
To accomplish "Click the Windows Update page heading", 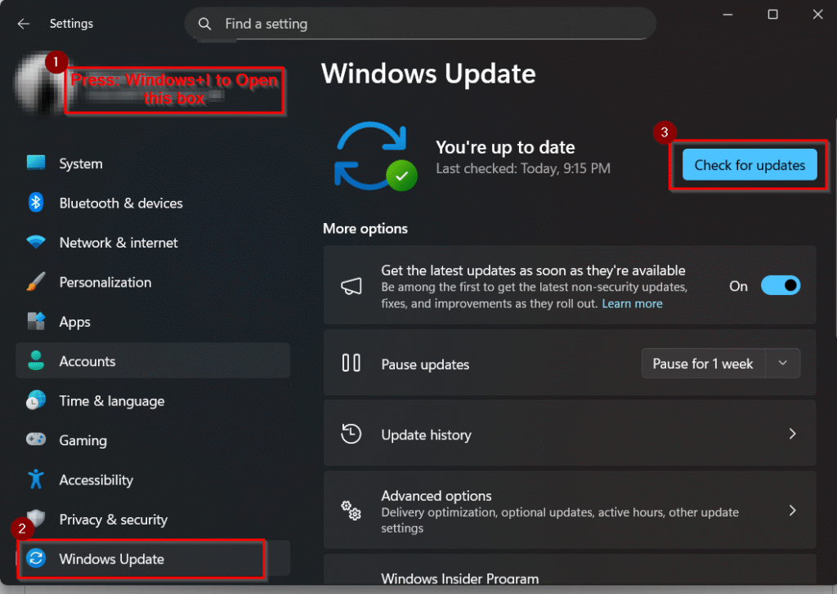I will 428,74.
